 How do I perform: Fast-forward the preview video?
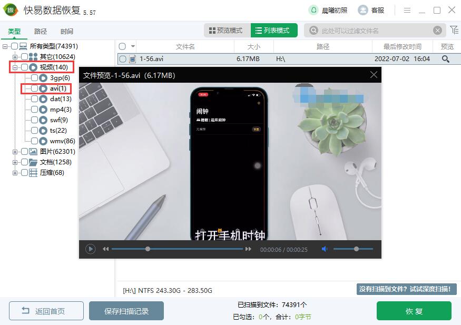click(248, 249)
